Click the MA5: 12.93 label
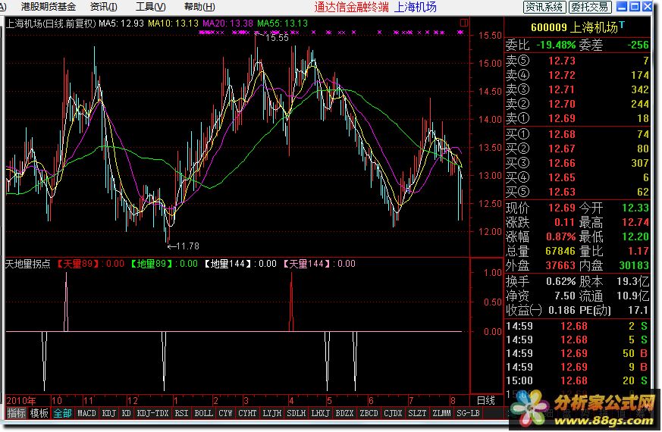The image size is (662, 432). pyautogui.click(x=121, y=23)
